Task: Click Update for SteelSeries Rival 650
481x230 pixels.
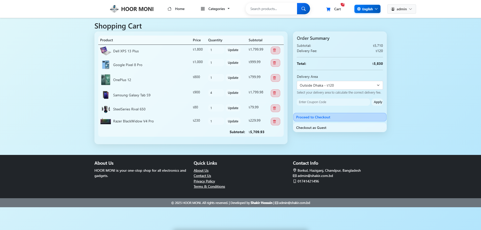Action: click(x=233, y=108)
